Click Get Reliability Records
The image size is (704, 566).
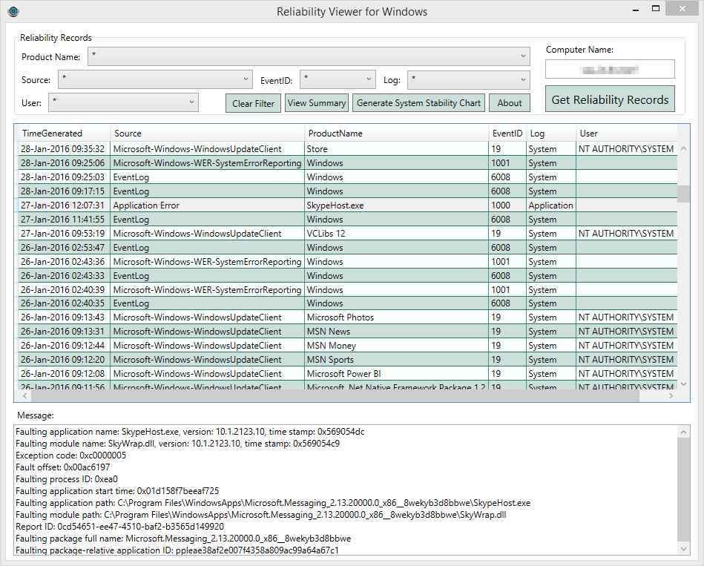(x=610, y=98)
